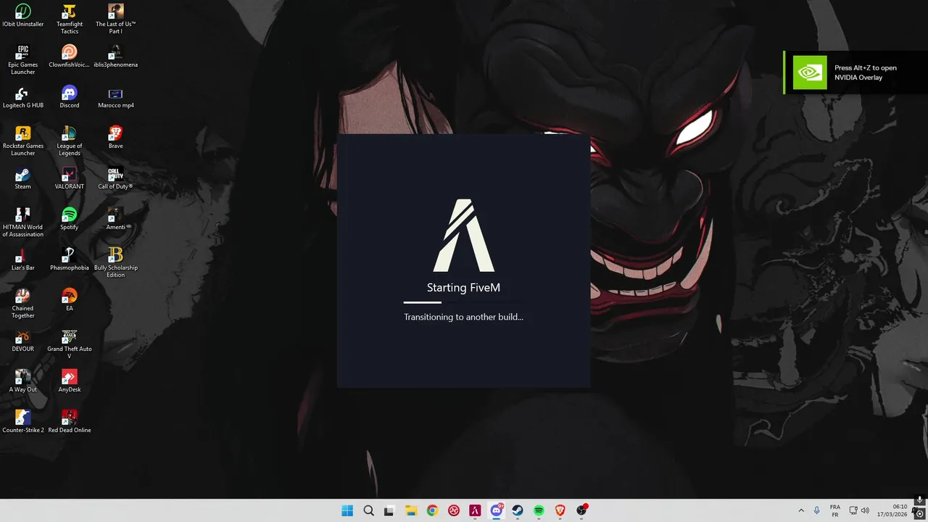Image resolution: width=928 pixels, height=522 pixels.
Task: Click 'Transitioning to another build...' status text
Action: 463,317
